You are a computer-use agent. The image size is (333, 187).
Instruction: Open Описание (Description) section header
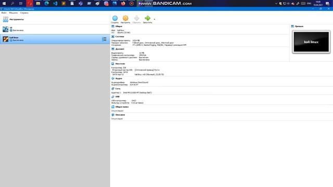(x=120, y=115)
